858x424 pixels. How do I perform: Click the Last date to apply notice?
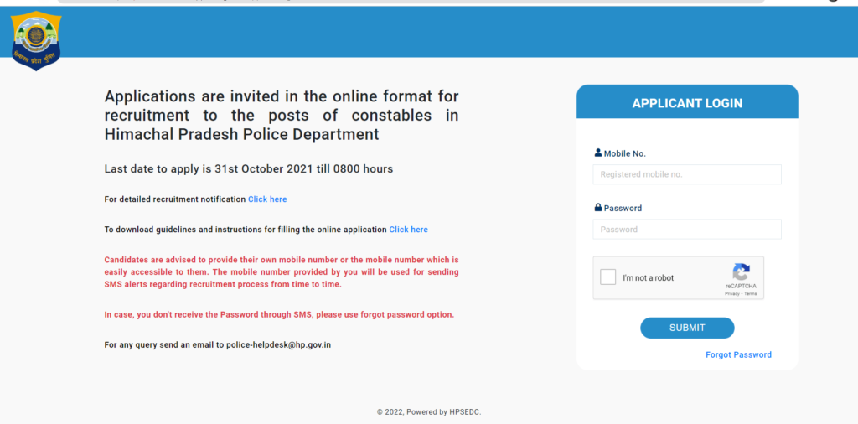[x=248, y=169]
